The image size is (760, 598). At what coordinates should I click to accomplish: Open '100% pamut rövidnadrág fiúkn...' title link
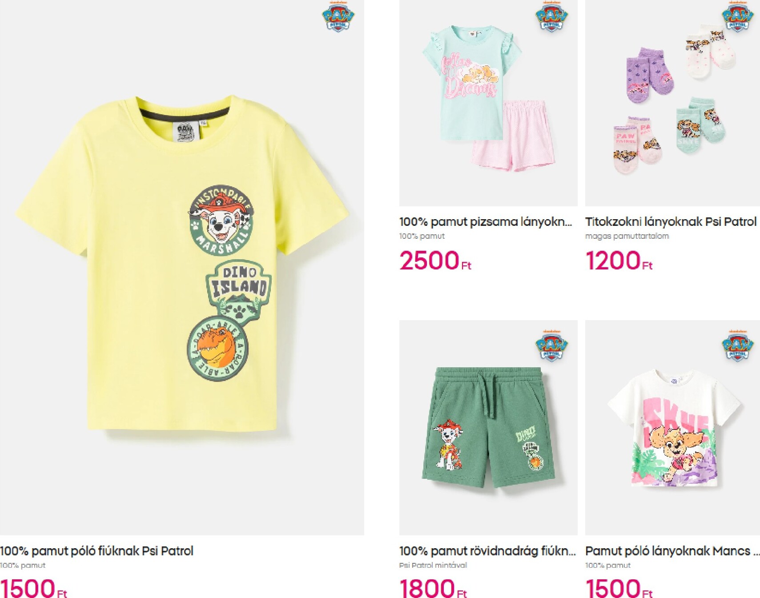point(487,551)
